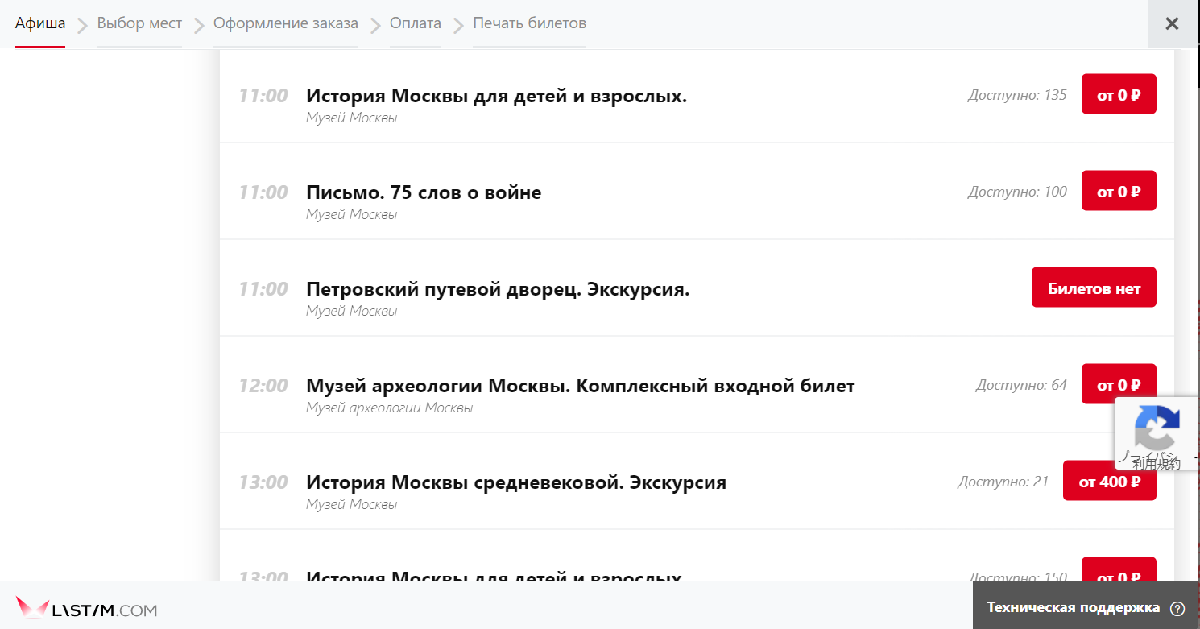Click the Техническая поддержка question mark icon

click(1177, 608)
